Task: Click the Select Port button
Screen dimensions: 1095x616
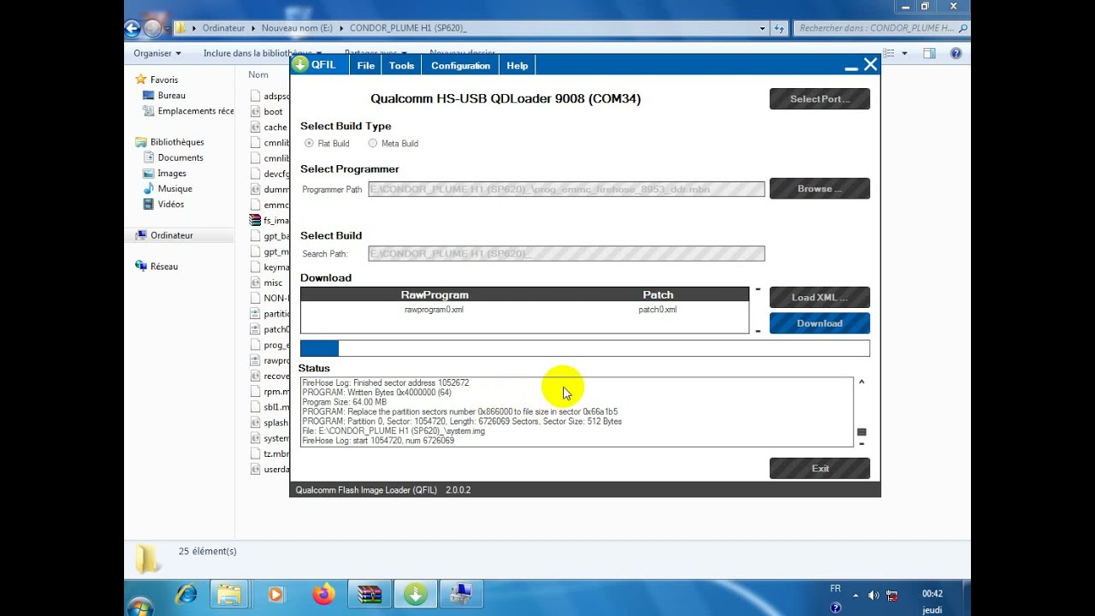Action: pos(820,99)
